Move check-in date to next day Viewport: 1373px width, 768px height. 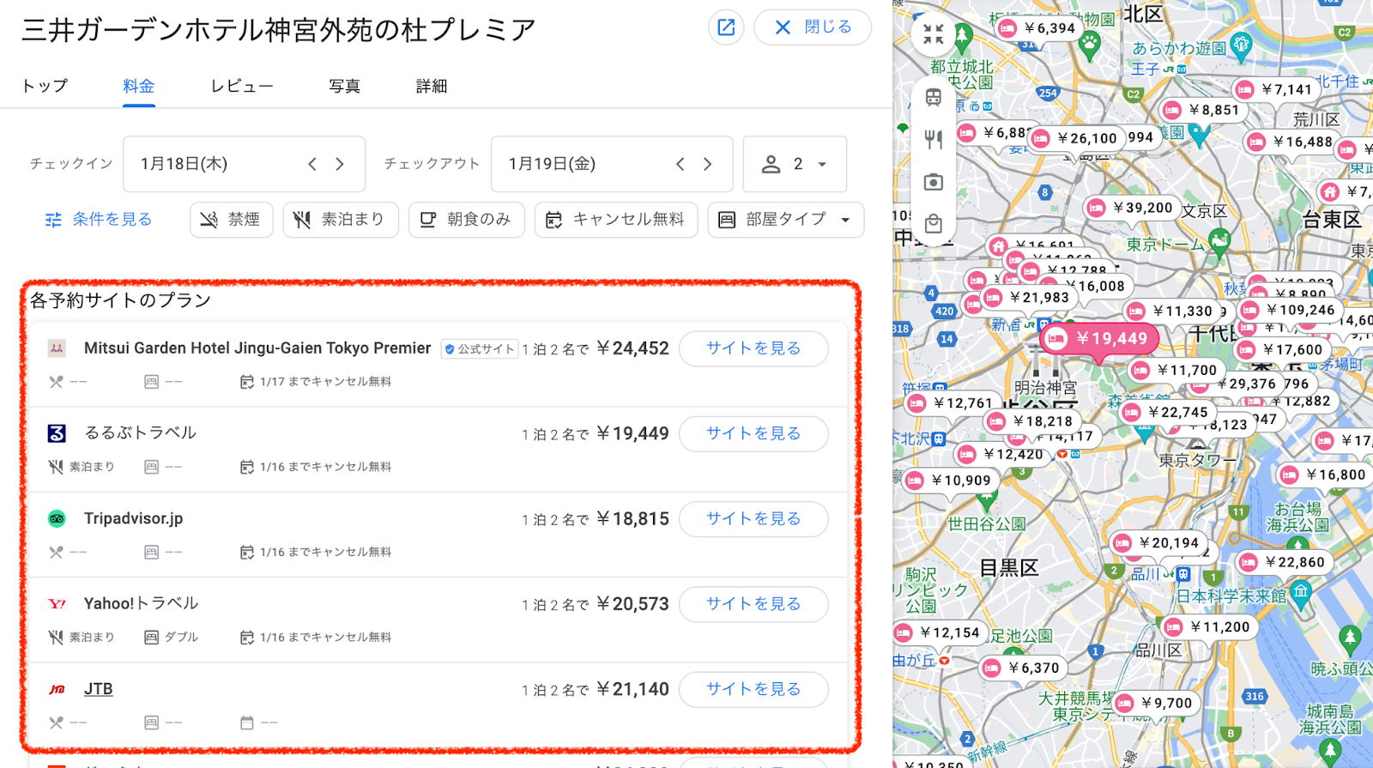click(340, 164)
